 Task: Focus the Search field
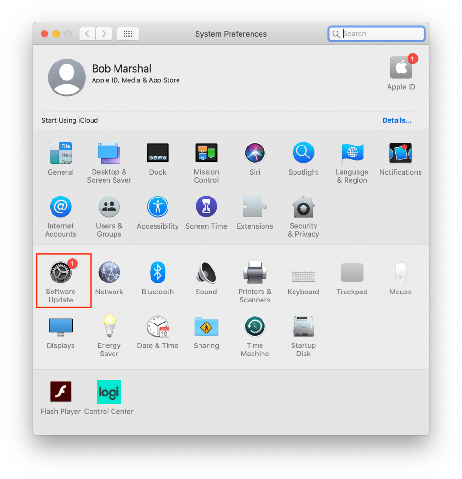[x=377, y=33]
